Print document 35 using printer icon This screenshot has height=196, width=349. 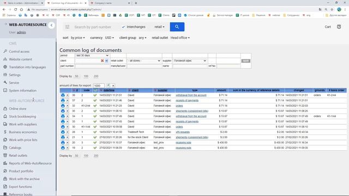[63, 111]
